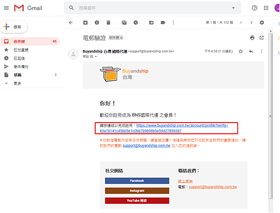
Task: Report email as spam
Action: coord(97,22)
